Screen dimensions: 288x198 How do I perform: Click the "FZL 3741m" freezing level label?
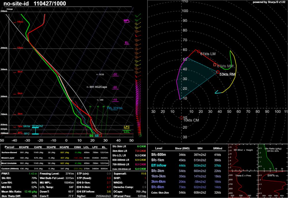[115, 108]
